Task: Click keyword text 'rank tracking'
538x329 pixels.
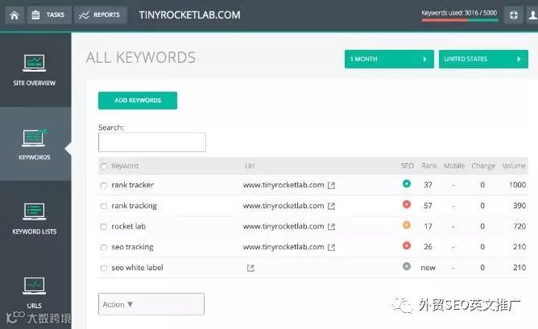Action: coord(134,206)
